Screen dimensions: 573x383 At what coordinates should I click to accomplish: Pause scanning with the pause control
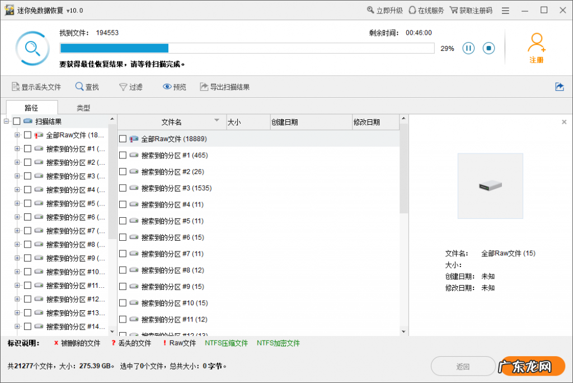tap(468, 48)
